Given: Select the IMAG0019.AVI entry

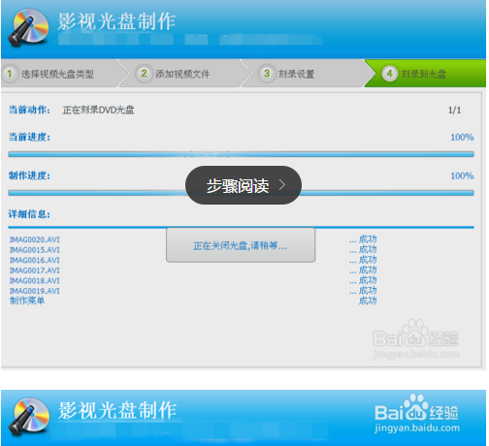Looking at the screenshot, I should (35, 291).
